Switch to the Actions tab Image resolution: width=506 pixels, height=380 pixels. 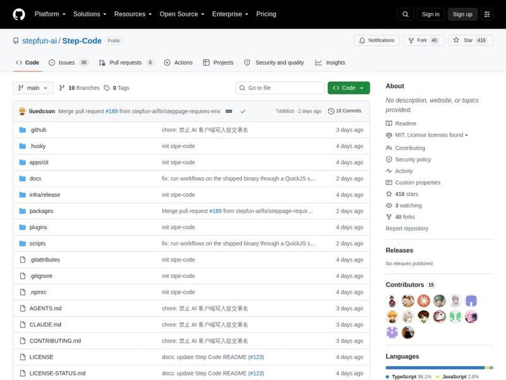click(x=178, y=63)
